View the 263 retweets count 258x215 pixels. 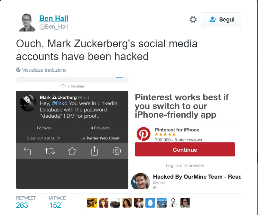22,205
